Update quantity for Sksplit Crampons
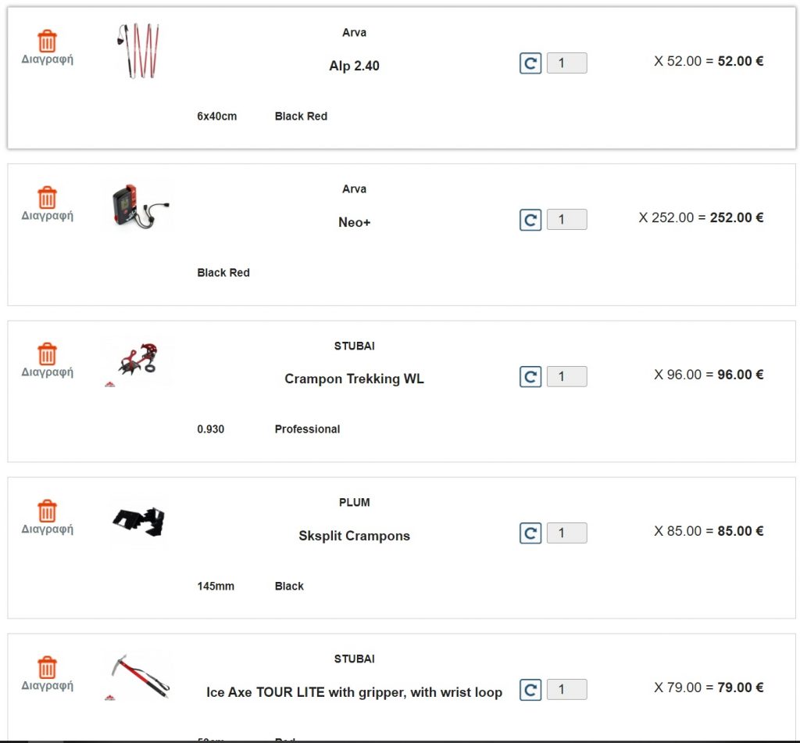This screenshot has height=743, width=800. click(x=530, y=533)
